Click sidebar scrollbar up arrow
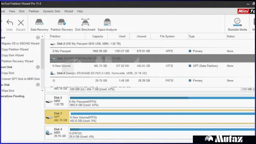 (x=42, y=37)
